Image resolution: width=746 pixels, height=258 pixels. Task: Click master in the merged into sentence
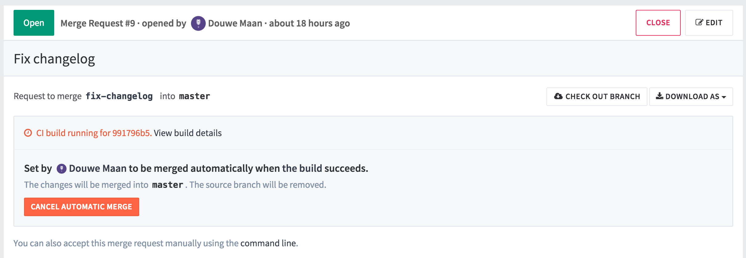pyautogui.click(x=168, y=185)
